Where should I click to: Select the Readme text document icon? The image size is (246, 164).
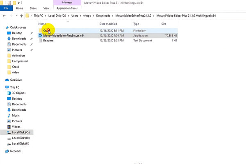[x=41, y=41]
